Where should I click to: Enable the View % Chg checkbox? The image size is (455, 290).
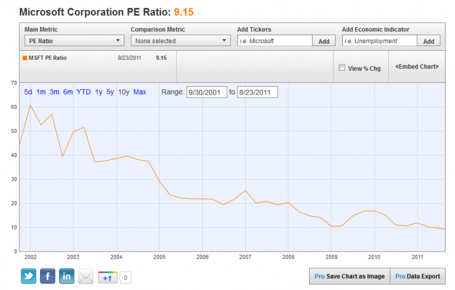(342, 67)
